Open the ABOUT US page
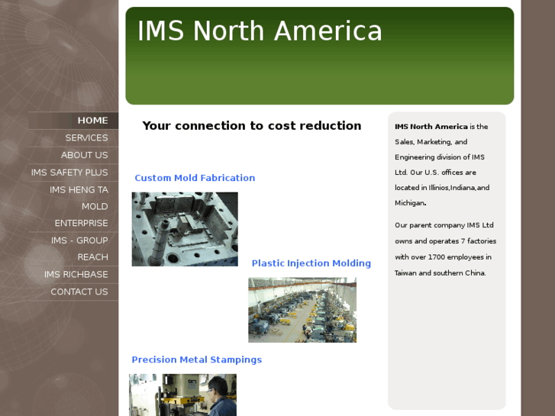555x416 pixels. tap(73, 155)
